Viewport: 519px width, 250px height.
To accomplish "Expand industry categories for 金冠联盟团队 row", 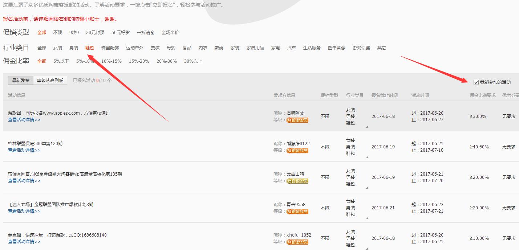I will pyautogui.click(x=366, y=218).
